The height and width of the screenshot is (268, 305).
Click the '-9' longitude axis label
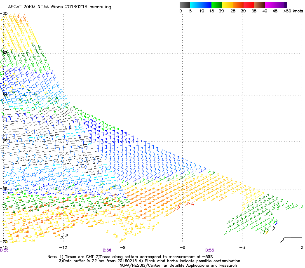click(122, 247)
